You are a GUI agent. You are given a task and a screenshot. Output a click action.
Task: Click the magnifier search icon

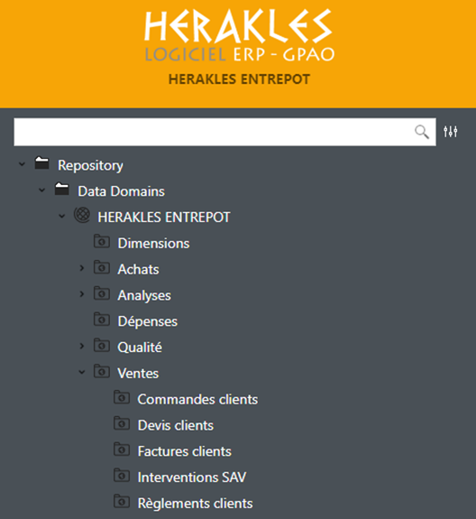pos(422,132)
